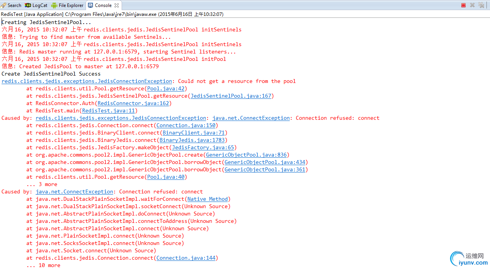Go to Pool.java:40 link
Viewport: 490px width, 269px height.
pyautogui.click(x=165, y=177)
